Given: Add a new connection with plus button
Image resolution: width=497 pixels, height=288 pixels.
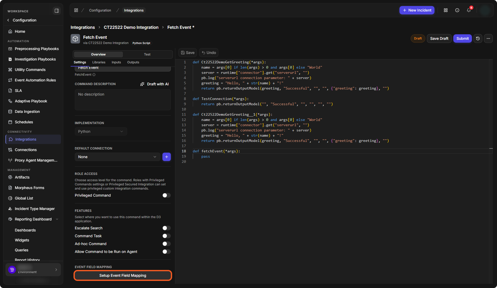Looking at the screenshot, I should coord(167,157).
